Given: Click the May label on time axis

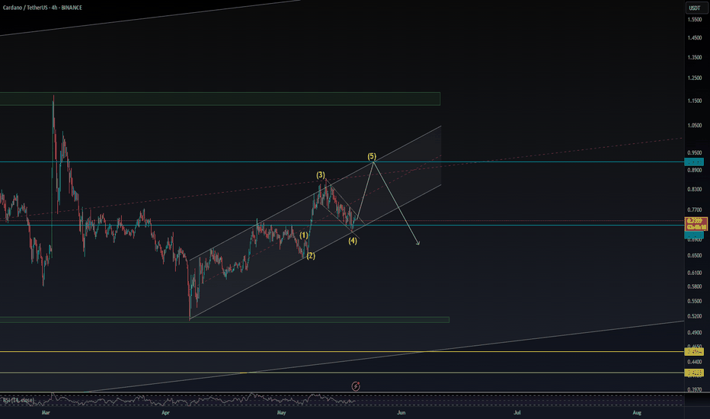Looking at the screenshot, I should 282,413.
